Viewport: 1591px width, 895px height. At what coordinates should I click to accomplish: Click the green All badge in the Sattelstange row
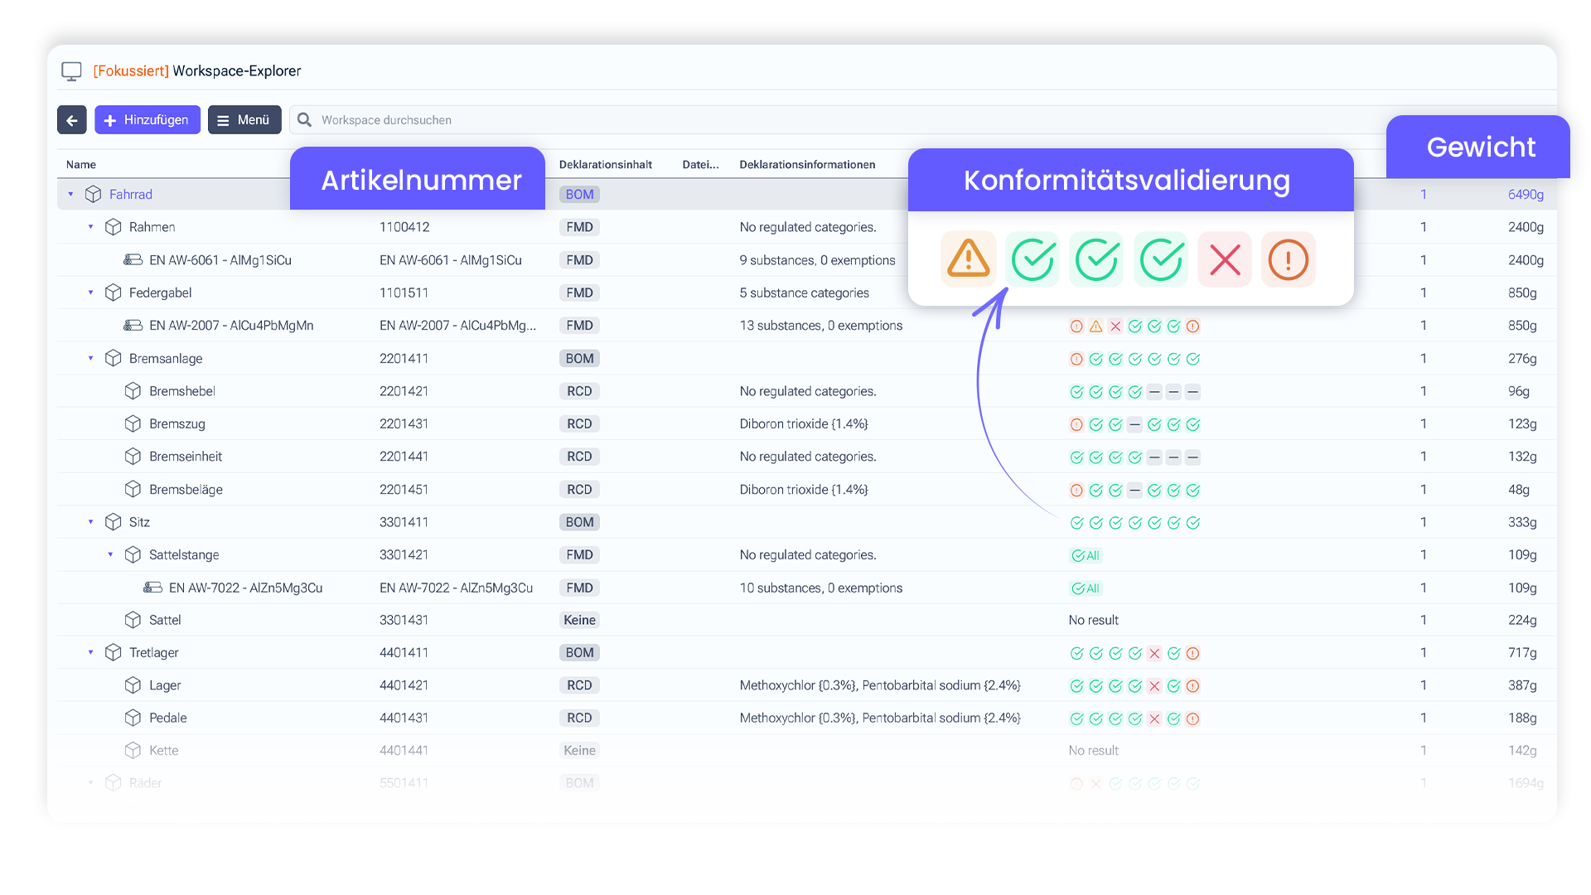(1086, 556)
